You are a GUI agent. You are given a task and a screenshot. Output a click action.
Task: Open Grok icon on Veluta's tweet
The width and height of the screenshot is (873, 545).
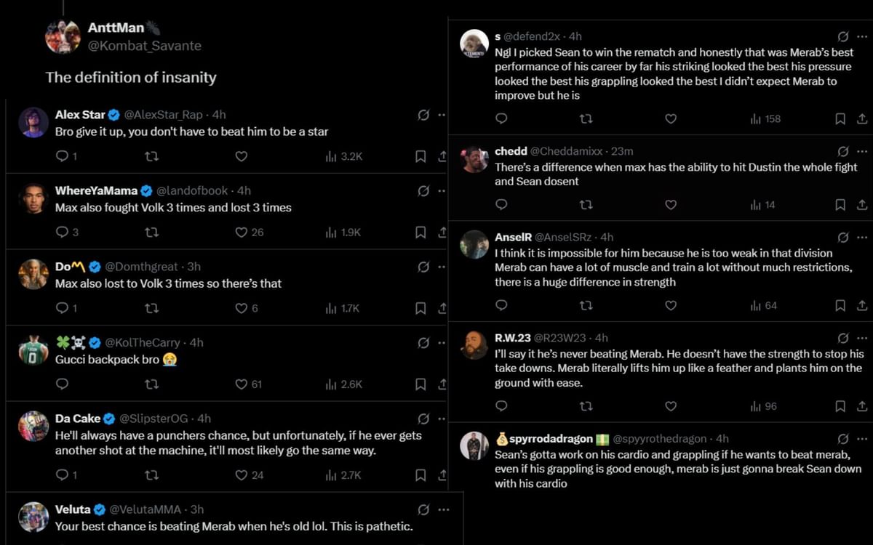click(423, 509)
